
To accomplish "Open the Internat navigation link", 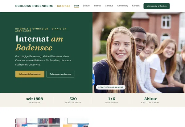I will tap(97, 6).
